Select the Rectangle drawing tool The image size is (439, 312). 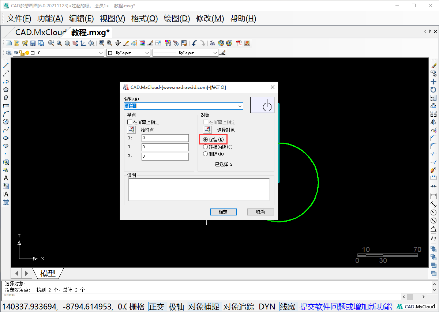click(x=6, y=106)
